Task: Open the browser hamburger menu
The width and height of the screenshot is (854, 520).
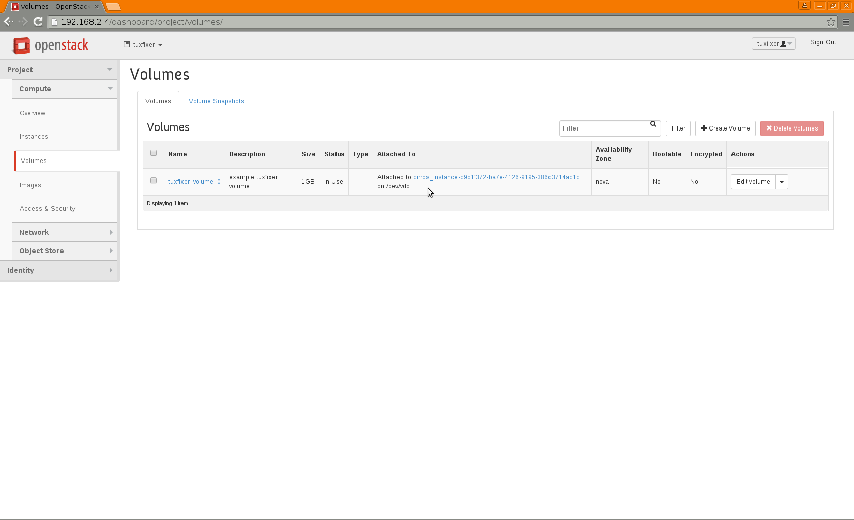Action: [846, 22]
